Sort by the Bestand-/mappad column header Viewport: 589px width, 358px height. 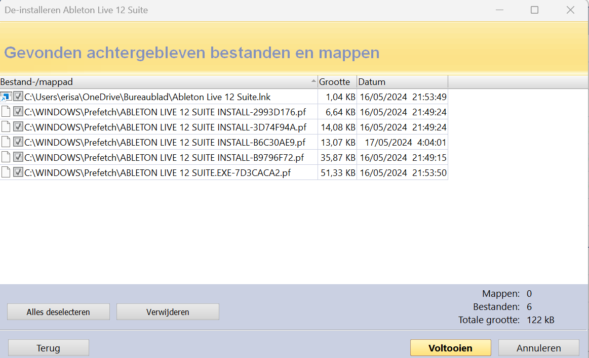(x=159, y=82)
